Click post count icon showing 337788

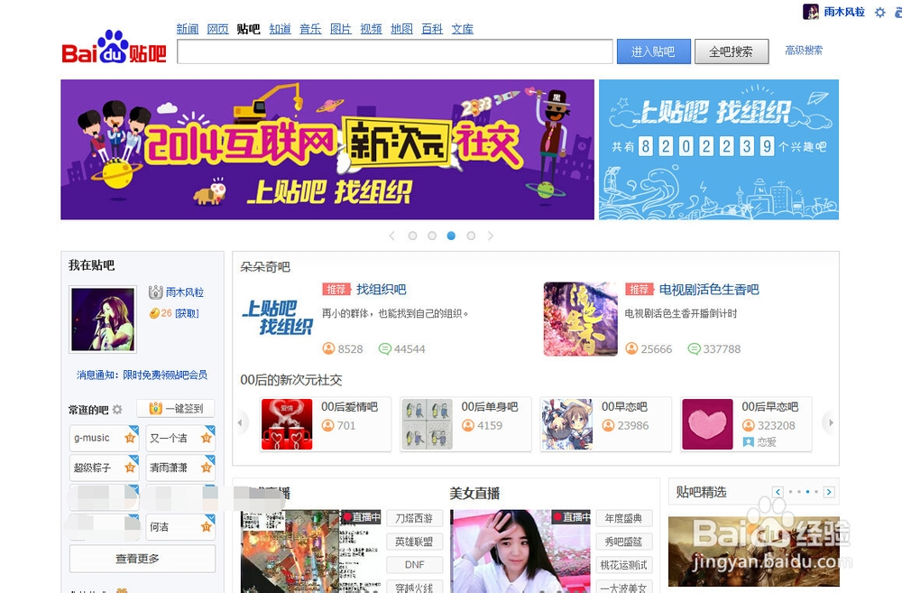click(x=695, y=349)
